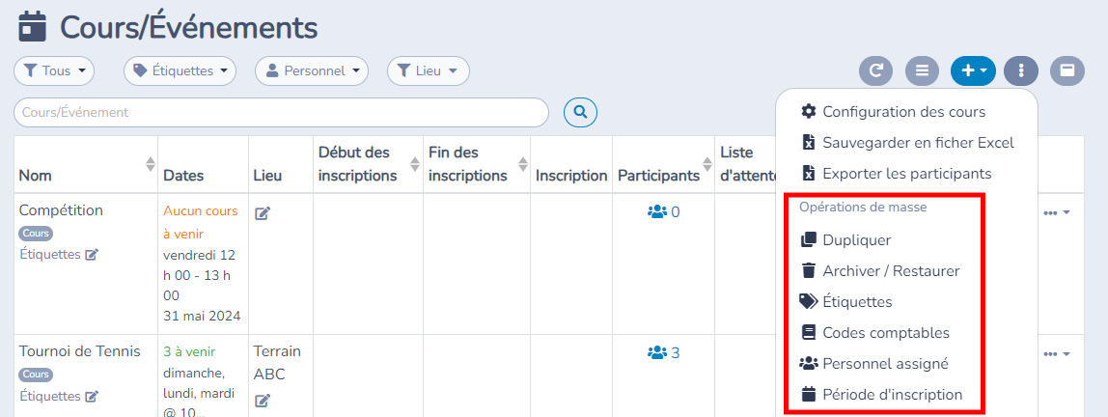Select Étiquettes in mass operations menu
The image size is (1108, 417).
[845, 302]
